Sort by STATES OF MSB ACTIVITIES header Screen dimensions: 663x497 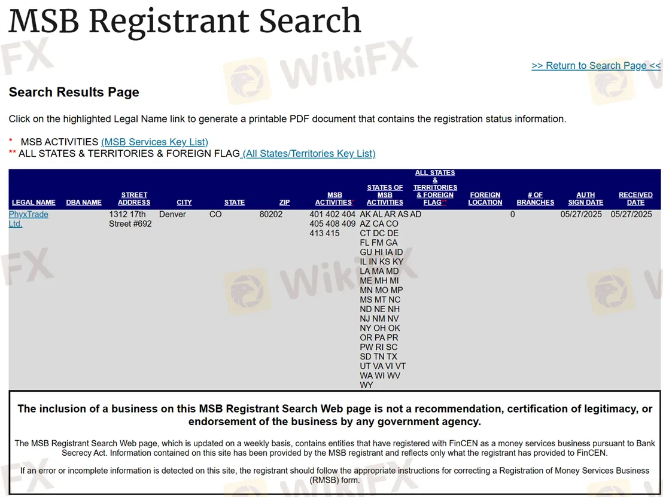[x=385, y=195]
